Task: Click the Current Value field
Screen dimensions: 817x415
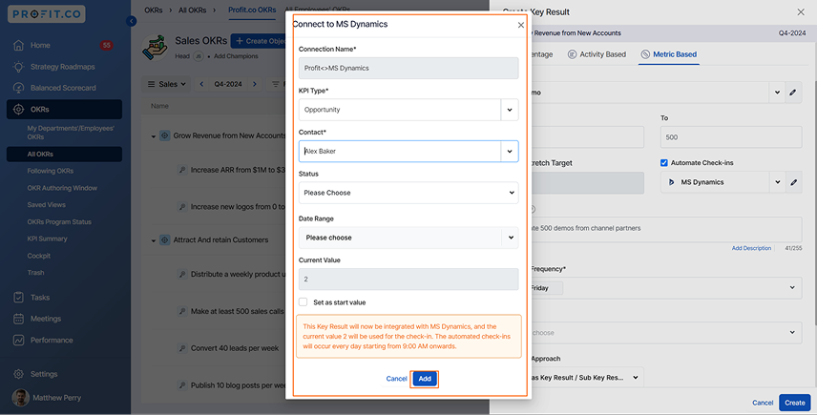Action: 408,280
